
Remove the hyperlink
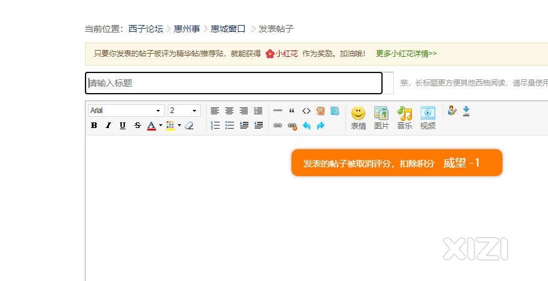292,126
